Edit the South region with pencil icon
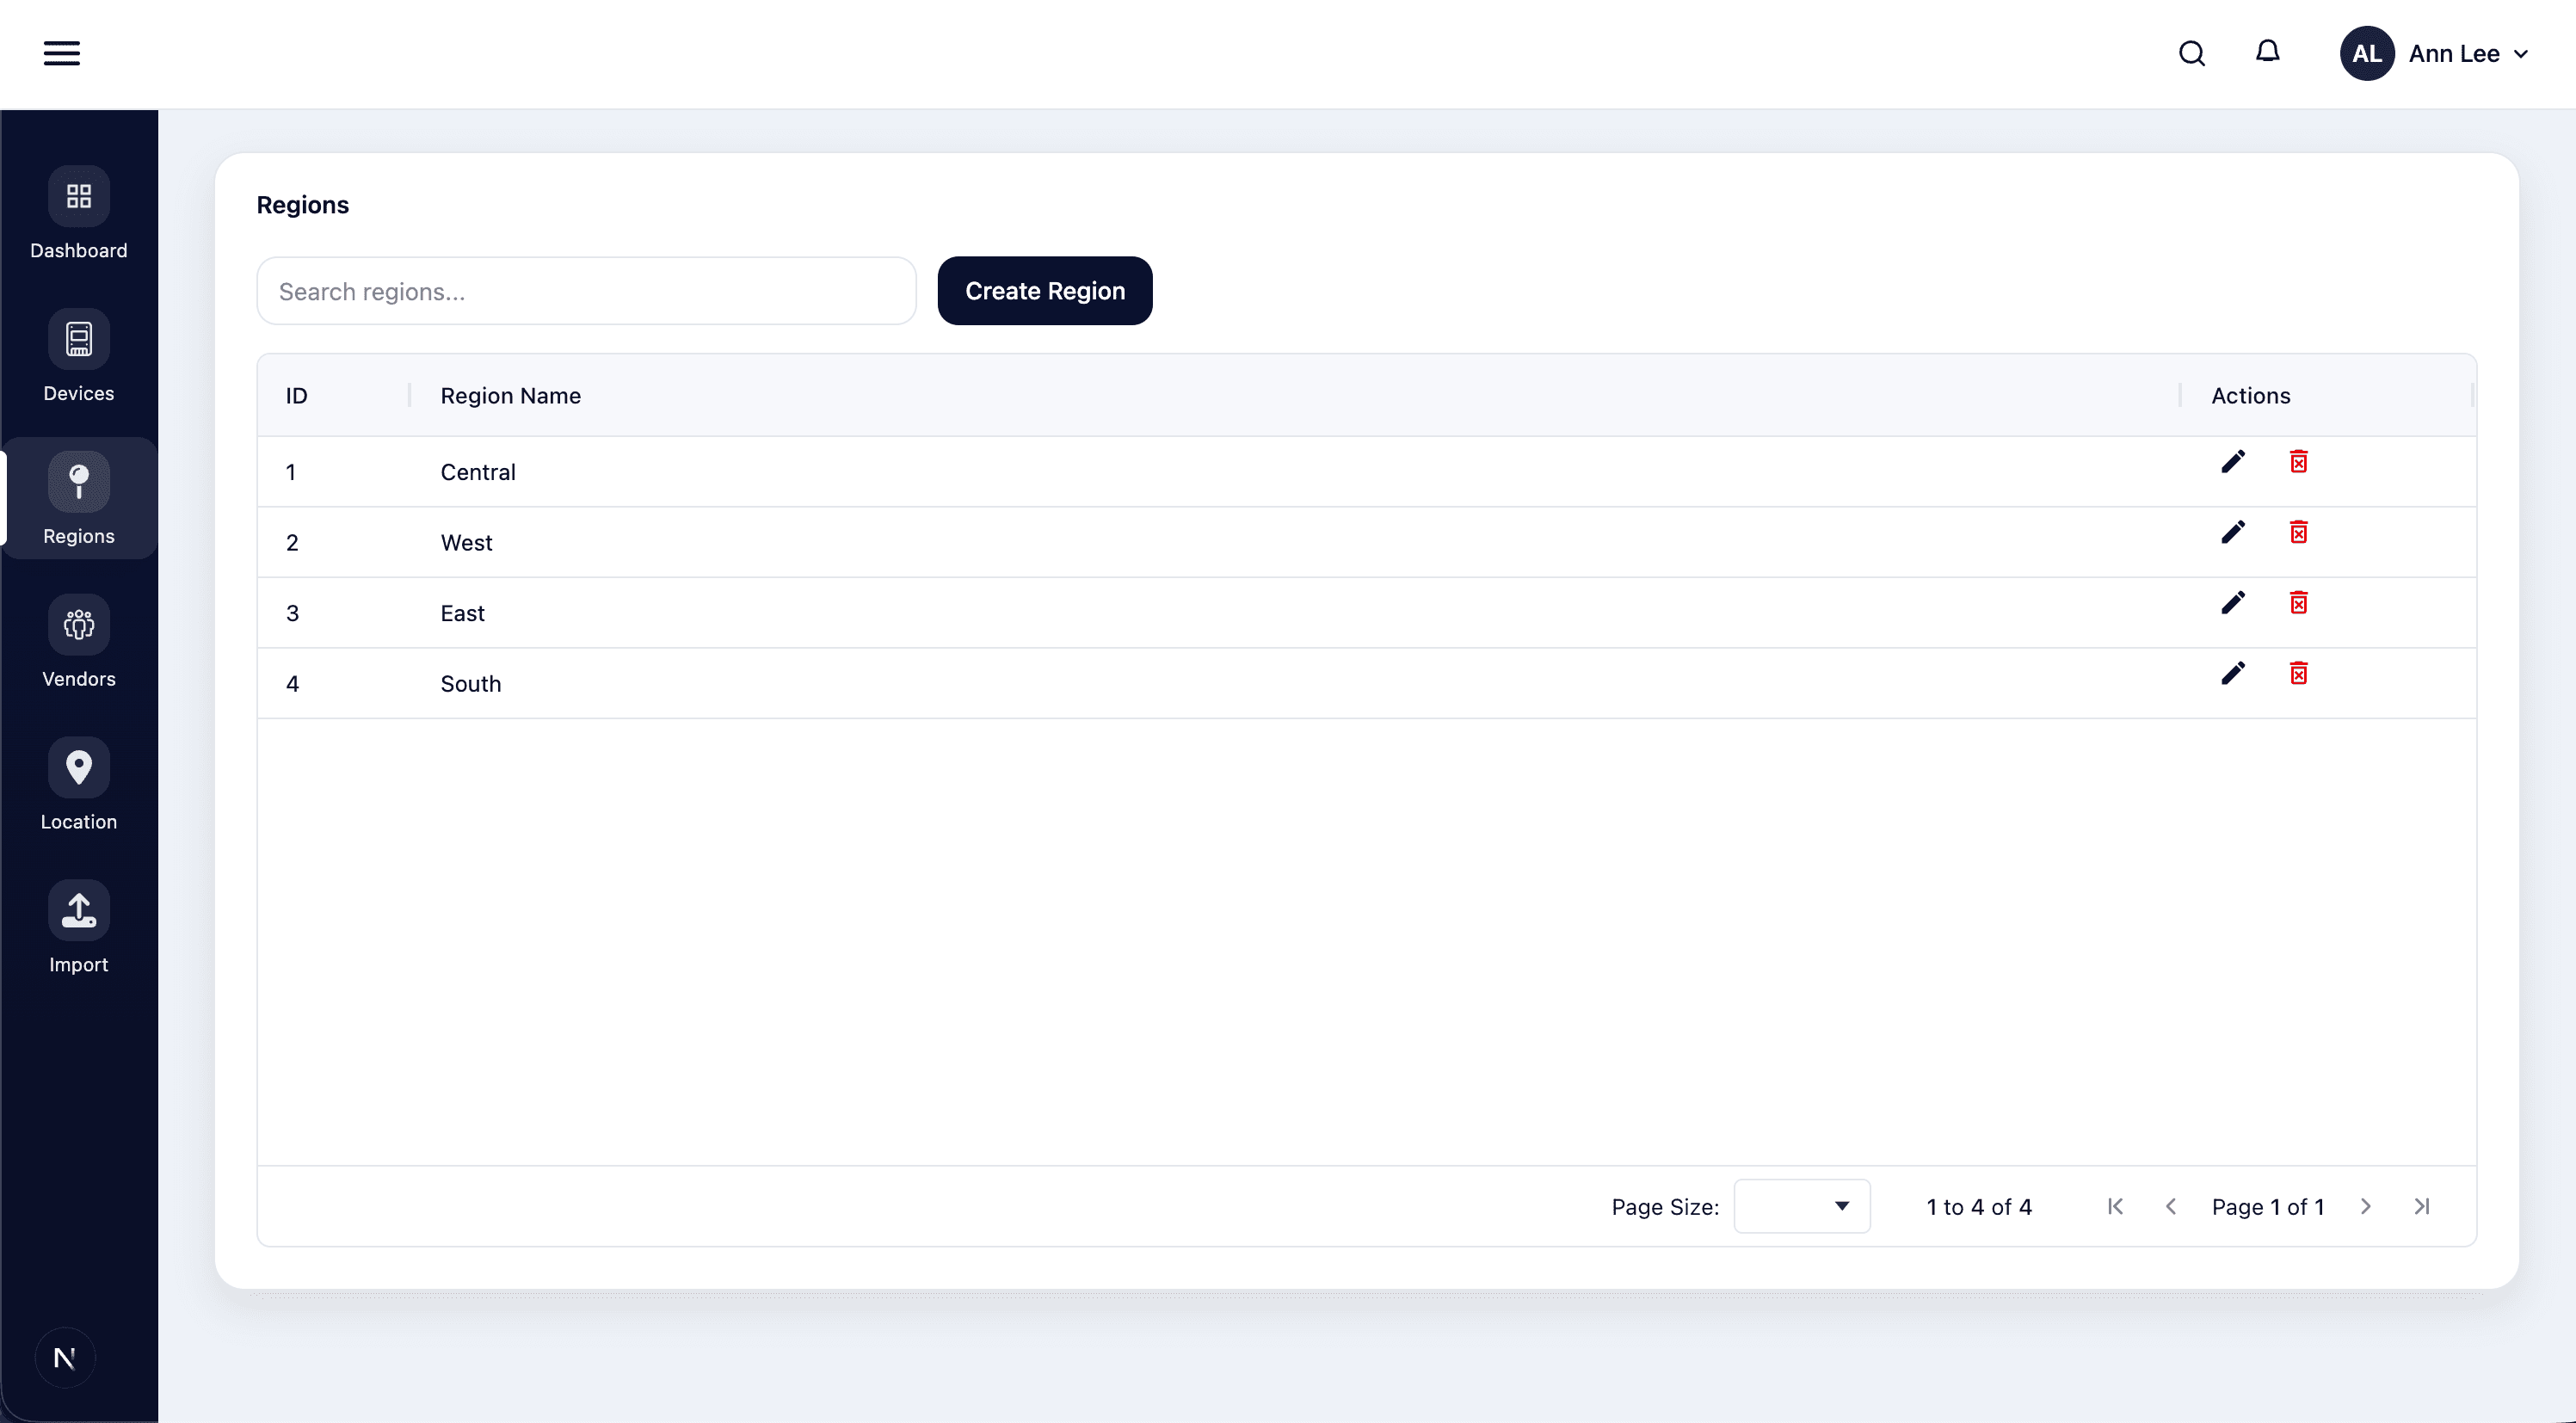The image size is (2576, 1423). coord(2232,673)
